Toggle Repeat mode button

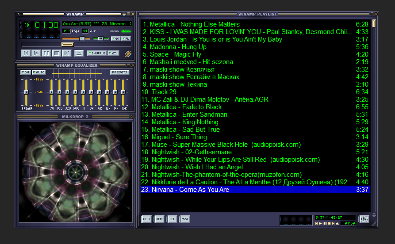[113, 53]
